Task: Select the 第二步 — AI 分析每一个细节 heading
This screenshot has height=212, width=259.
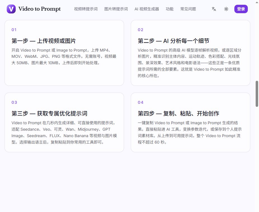Action: [173, 41]
